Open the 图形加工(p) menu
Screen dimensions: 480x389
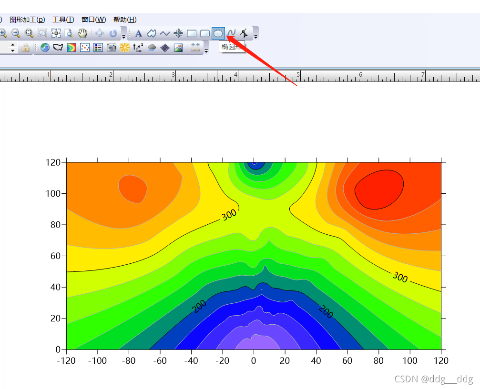[x=27, y=20]
